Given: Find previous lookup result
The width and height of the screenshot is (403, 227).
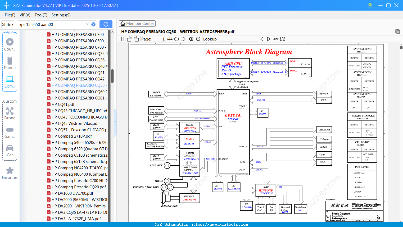Looking at the screenshot, I should 262,39.
